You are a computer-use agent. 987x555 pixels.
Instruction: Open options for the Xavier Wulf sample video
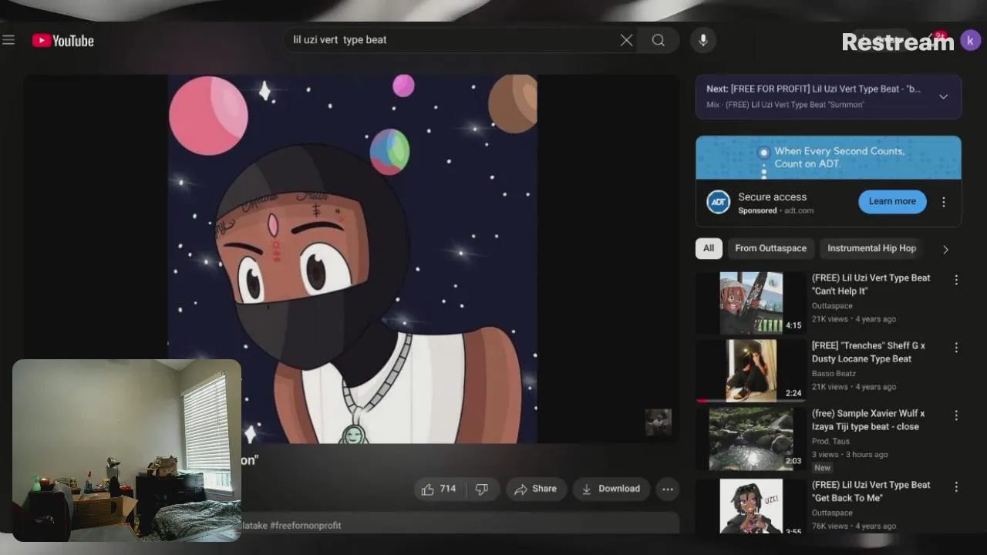pyautogui.click(x=956, y=415)
